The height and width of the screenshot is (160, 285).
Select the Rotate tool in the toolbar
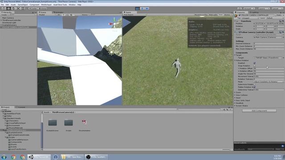pos(13,8)
